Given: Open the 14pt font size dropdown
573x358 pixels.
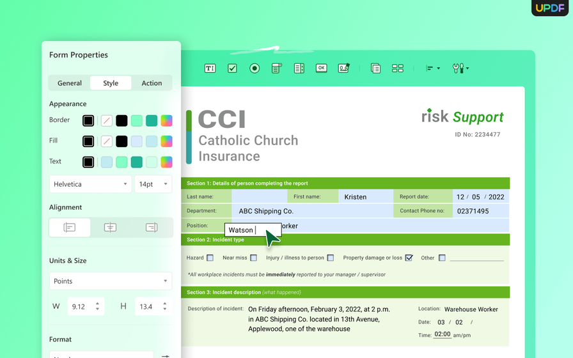Looking at the screenshot, I should point(153,184).
